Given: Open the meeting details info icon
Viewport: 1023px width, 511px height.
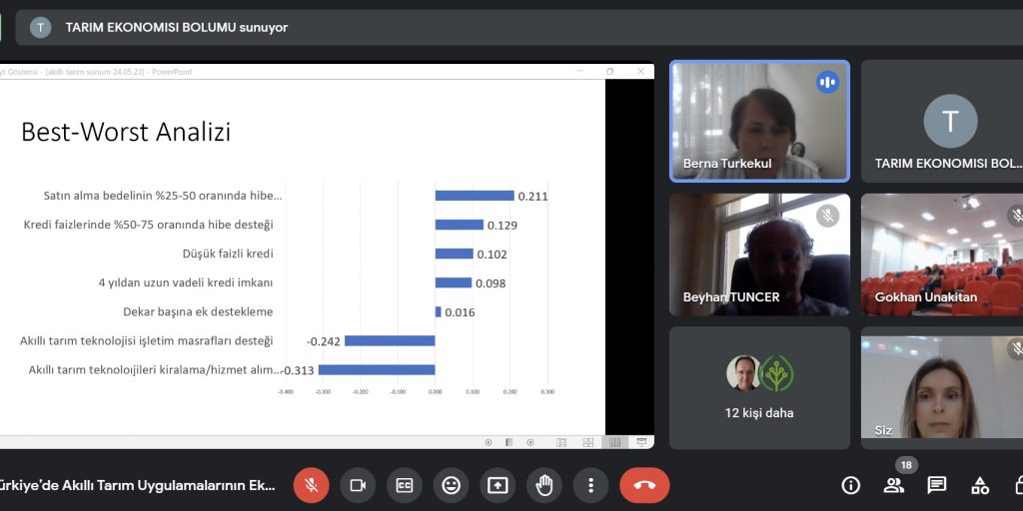Looking at the screenshot, I should pos(850,485).
